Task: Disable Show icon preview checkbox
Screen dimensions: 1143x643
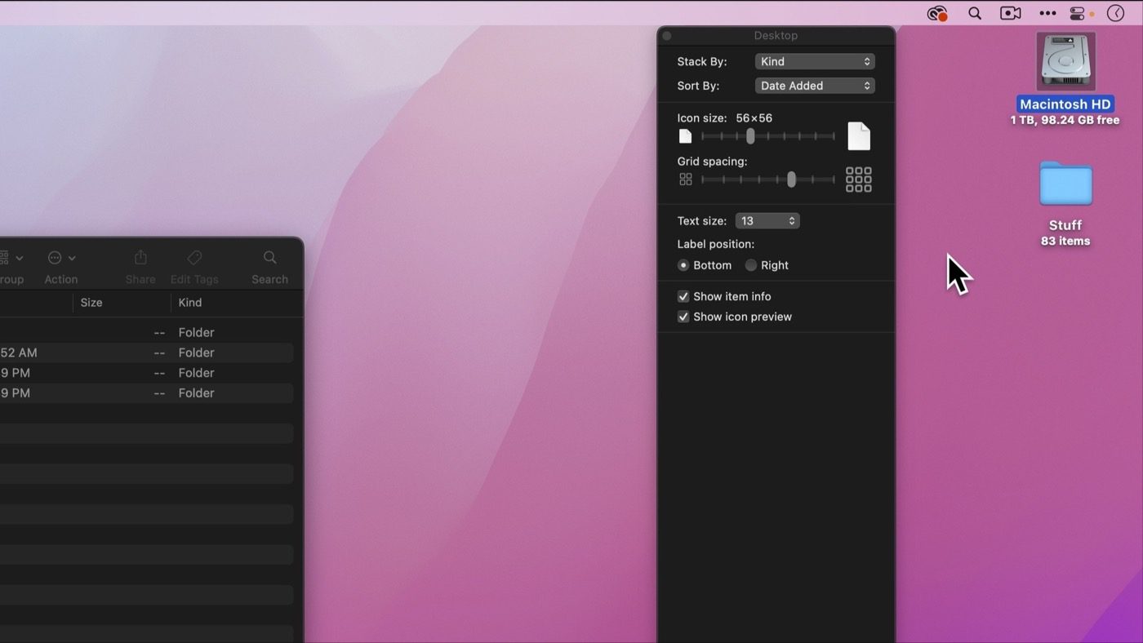Action: coord(683,317)
